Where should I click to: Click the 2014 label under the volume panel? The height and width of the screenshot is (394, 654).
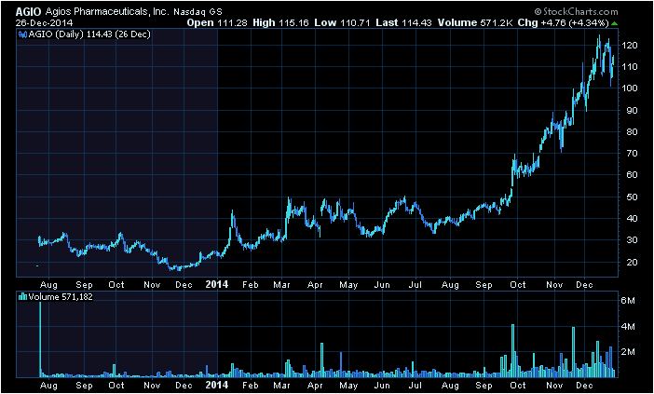click(x=217, y=385)
